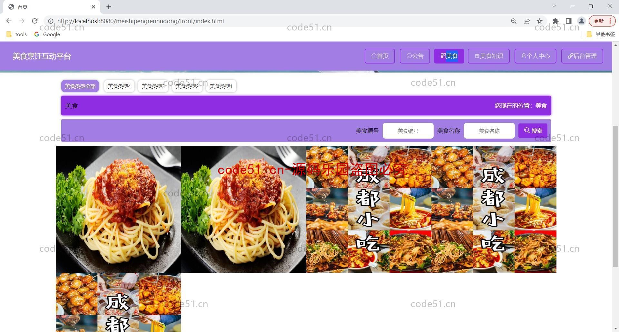Screen dimensions: 619x332
Task: Filter by 美食类型1
Action: tap(221, 86)
